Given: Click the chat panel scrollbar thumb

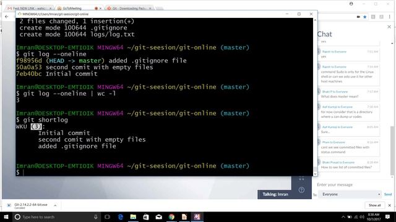Looking at the screenshot, I should [x=392, y=150].
